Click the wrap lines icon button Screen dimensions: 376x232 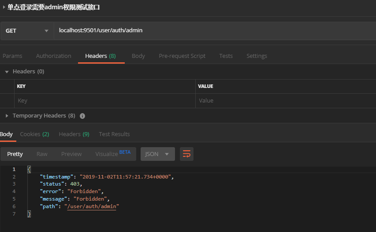pyautogui.click(x=186, y=154)
